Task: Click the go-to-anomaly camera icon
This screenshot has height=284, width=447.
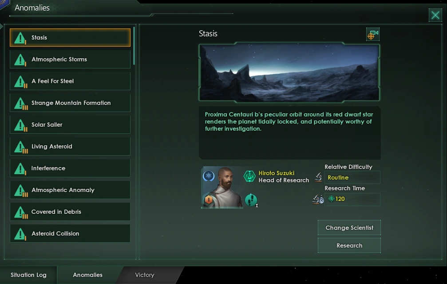Action: [372, 35]
